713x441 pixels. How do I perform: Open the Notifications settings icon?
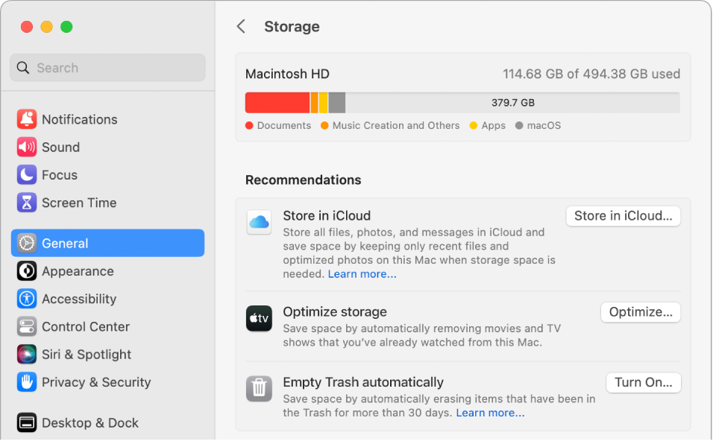[x=27, y=119]
